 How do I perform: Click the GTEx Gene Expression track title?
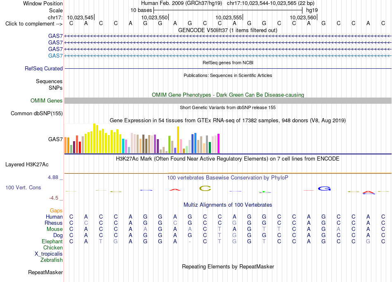[x=228, y=121]
